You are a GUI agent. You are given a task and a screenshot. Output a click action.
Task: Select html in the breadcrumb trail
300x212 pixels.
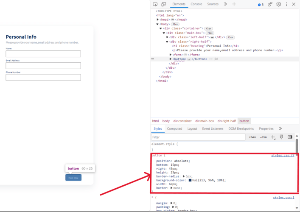(x=155, y=121)
